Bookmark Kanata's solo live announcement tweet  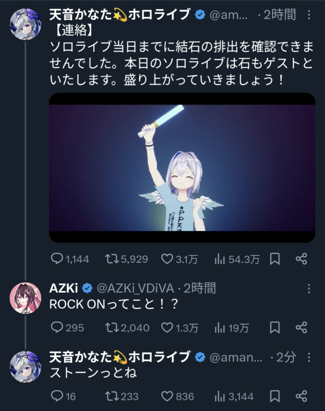(x=275, y=259)
